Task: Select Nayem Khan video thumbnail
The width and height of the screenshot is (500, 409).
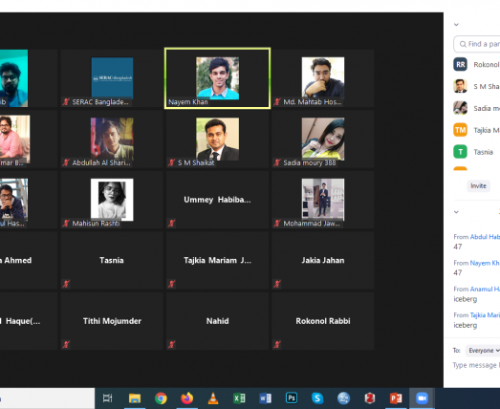Action: tap(217, 78)
